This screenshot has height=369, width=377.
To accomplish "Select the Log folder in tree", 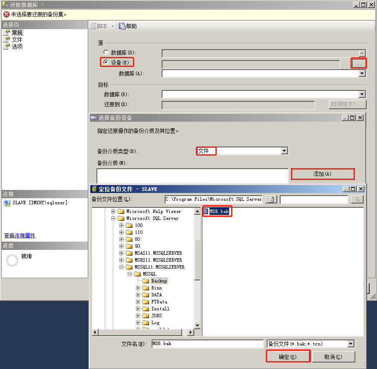I will pos(155,323).
